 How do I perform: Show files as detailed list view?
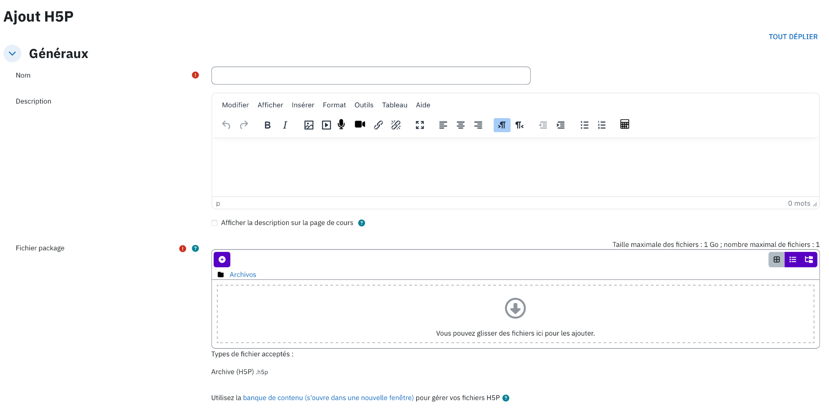(x=793, y=259)
